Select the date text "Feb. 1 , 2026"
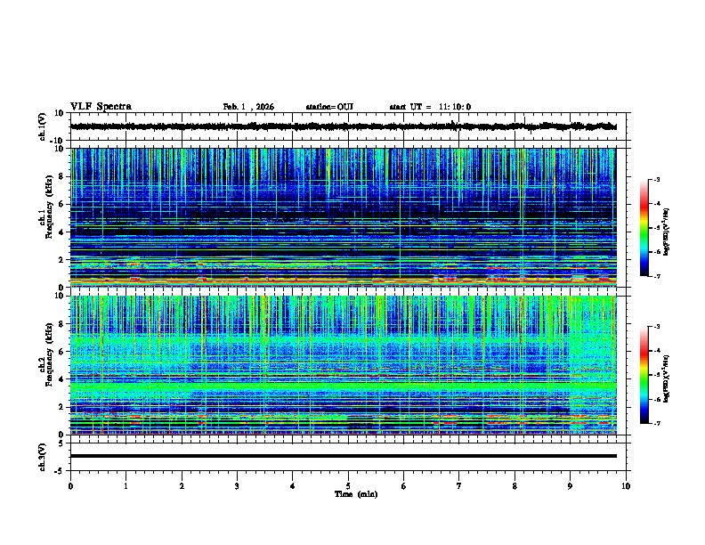This screenshot has width=705, height=545. coord(248,107)
